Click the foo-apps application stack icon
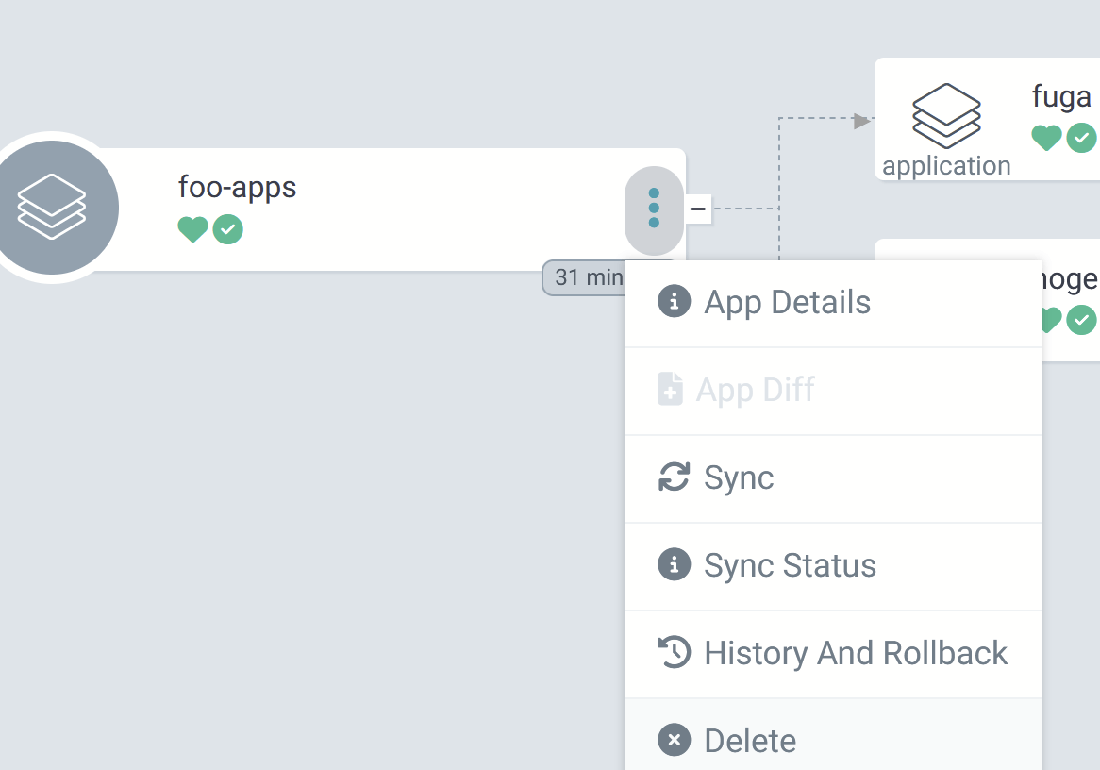This screenshot has width=1100, height=770. pyautogui.click(x=52, y=208)
